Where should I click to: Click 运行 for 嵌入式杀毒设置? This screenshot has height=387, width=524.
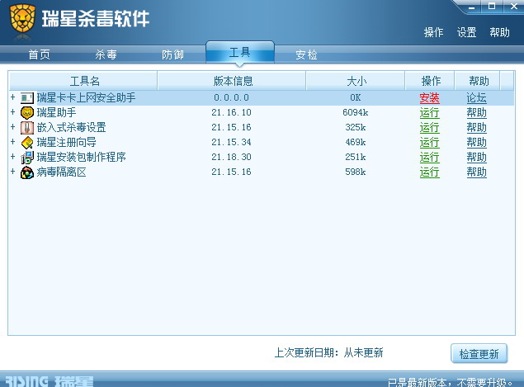tap(429, 127)
